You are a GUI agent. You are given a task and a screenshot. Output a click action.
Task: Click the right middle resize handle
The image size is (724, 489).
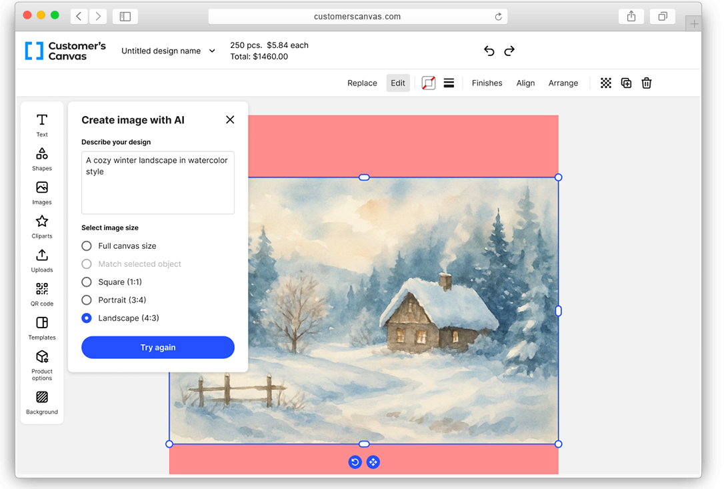(558, 311)
